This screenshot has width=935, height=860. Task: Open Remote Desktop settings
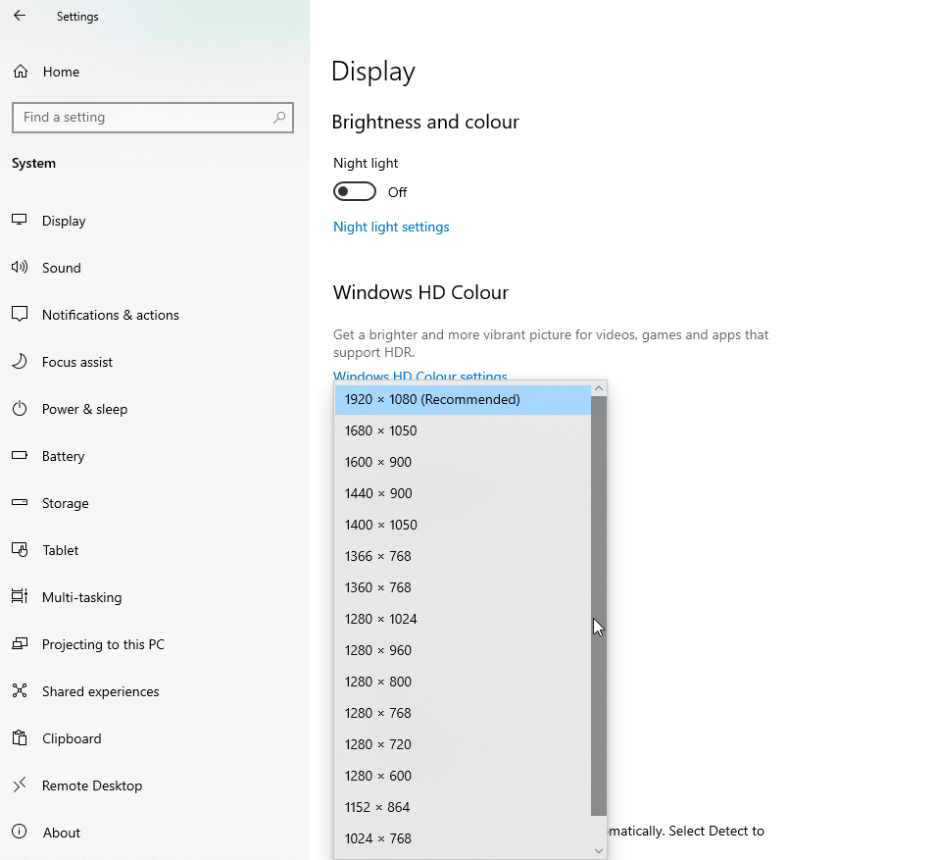point(153,786)
